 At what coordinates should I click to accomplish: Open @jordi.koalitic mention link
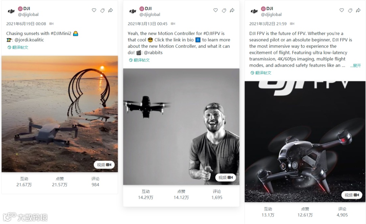pos(29,40)
